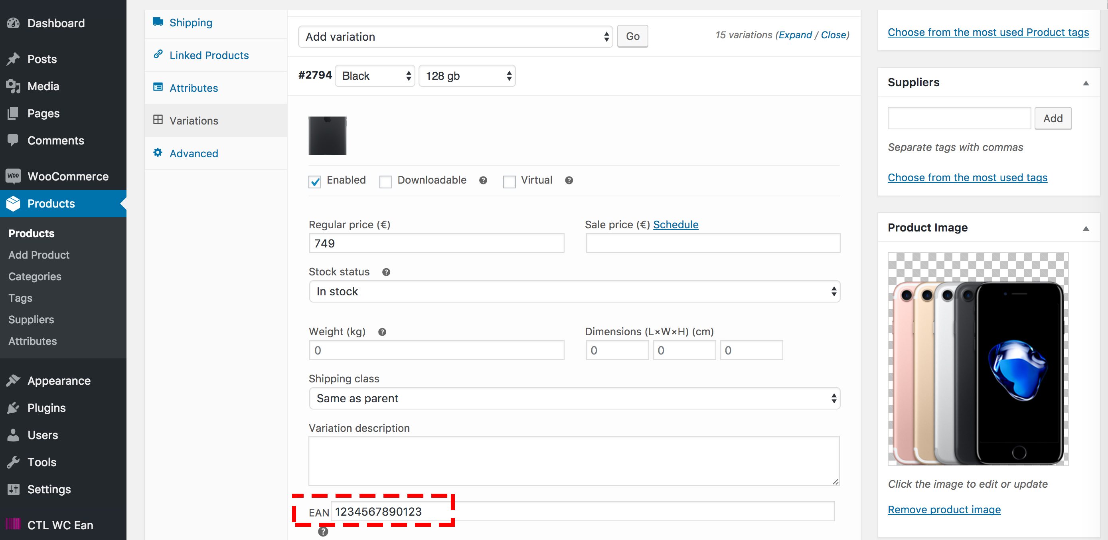Click the Add supplier button

[1054, 118]
